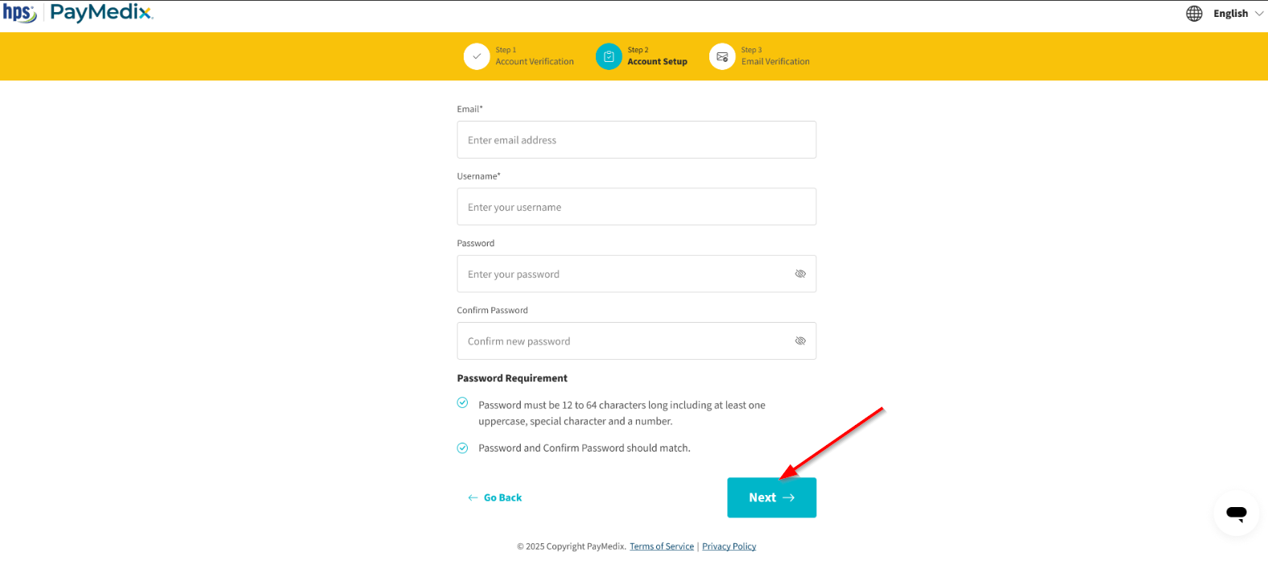The height and width of the screenshot is (561, 1268).
Task: Toggle visibility for Confirm Password field
Action: click(800, 341)
